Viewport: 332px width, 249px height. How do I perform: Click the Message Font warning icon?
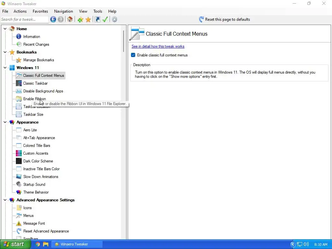[18, 223]
